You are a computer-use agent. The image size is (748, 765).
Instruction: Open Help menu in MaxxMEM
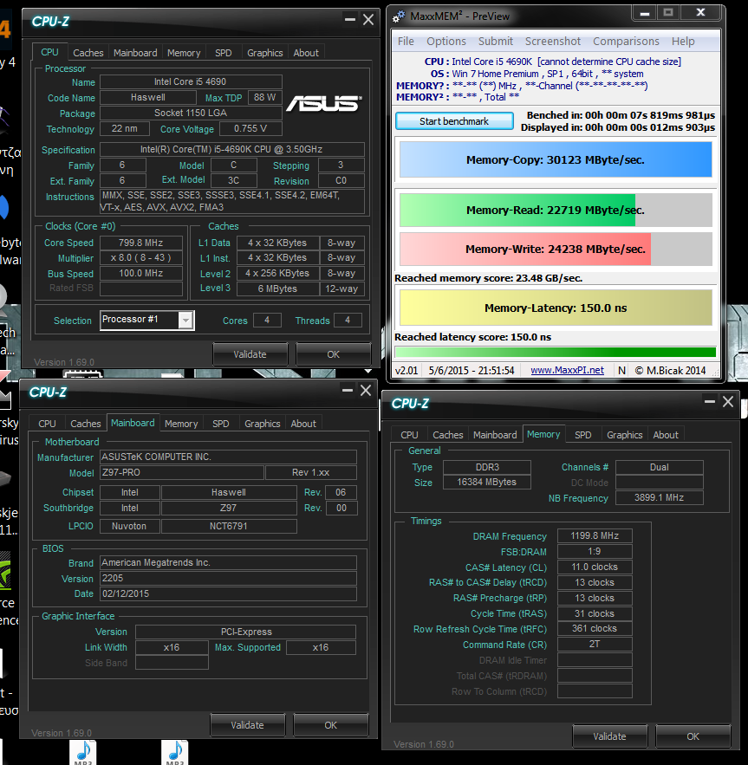683,42
